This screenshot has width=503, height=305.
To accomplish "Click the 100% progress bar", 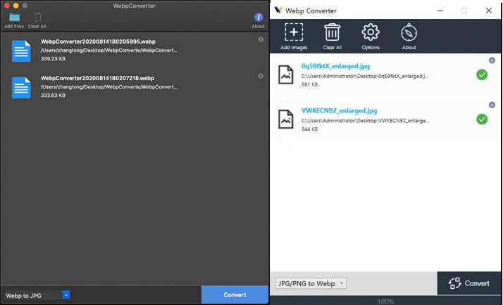I will click(x=386, y=301).
